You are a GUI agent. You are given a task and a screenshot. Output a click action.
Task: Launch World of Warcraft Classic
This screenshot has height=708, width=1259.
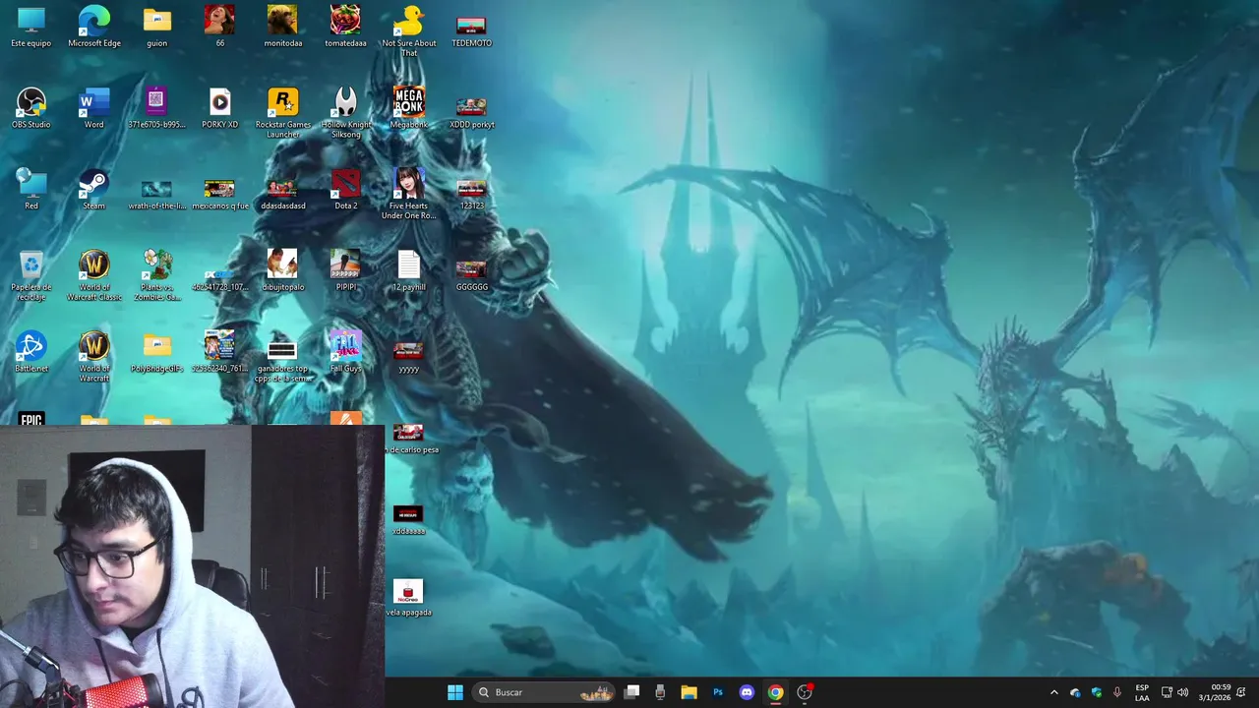point(94,275)
